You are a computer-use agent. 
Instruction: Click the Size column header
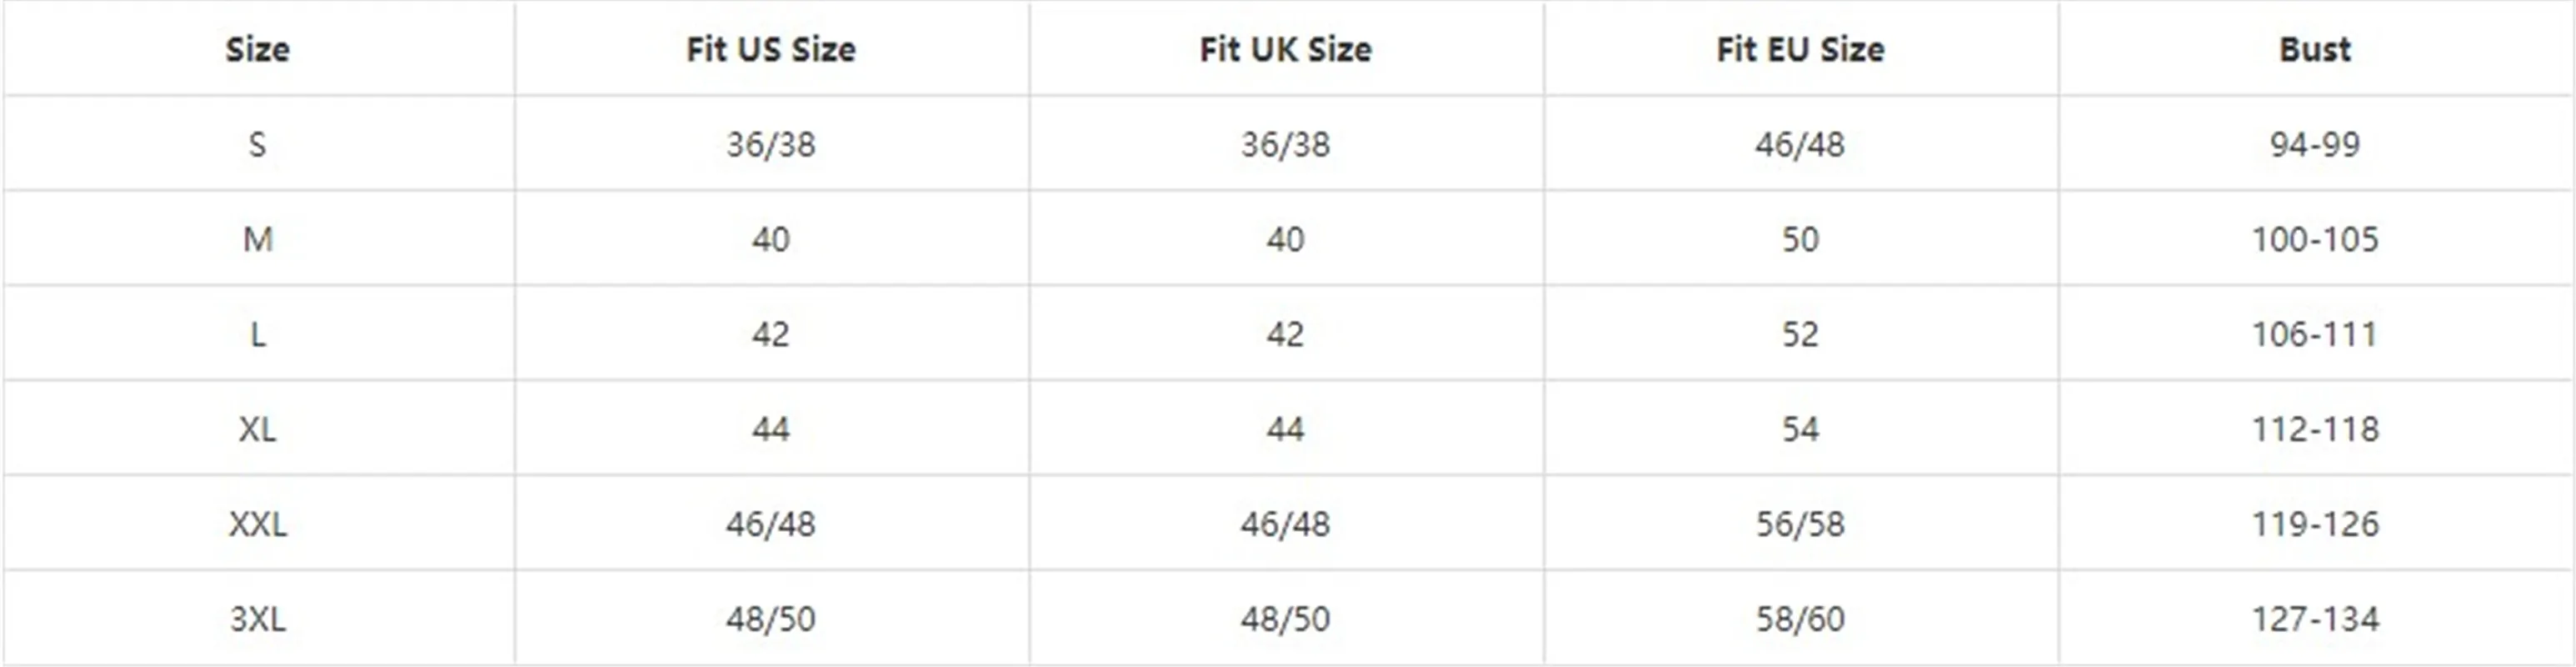pos(257,49)
